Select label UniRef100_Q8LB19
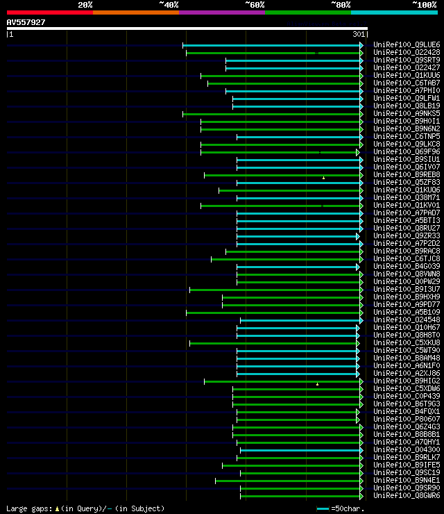The height and width of the screenshot is (514, 444). [407, 106]
